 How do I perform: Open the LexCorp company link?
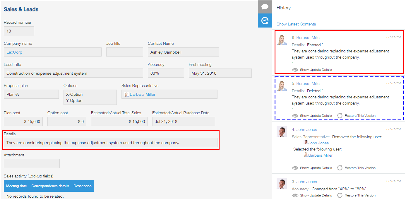(x=14, y=52)
